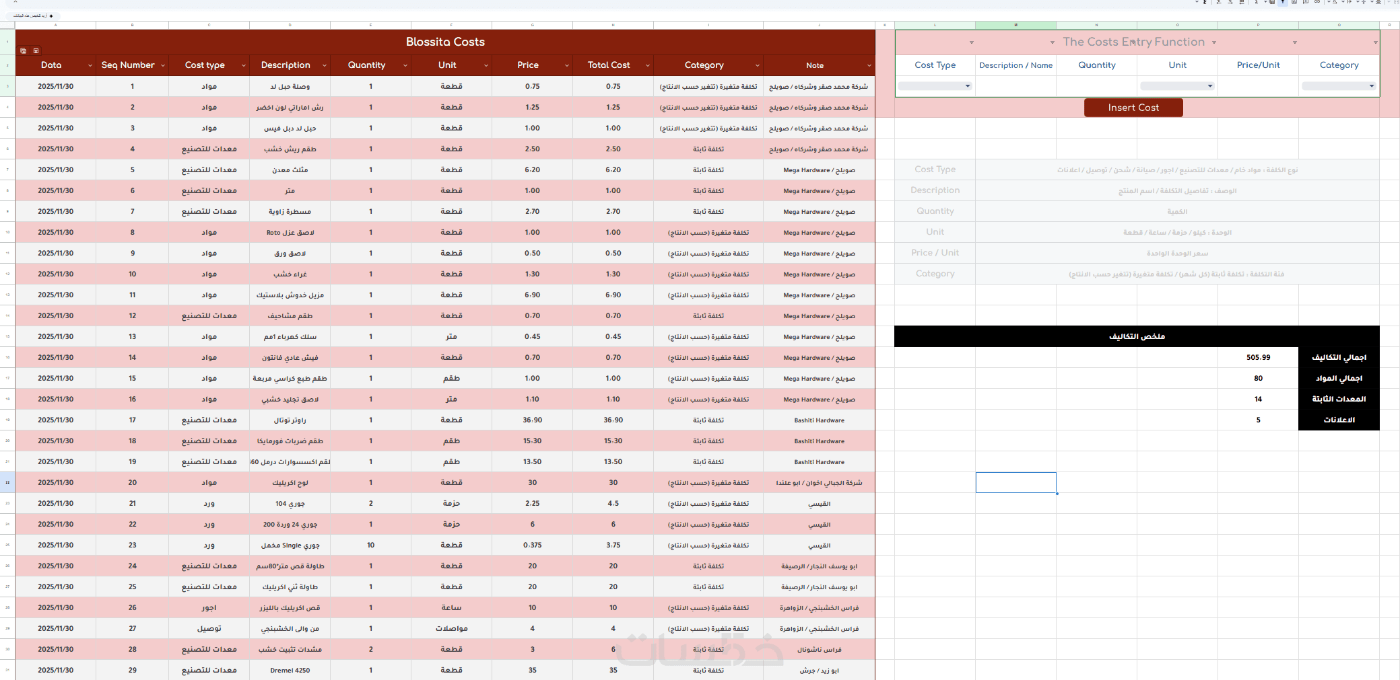The height and width of the screenshot is (680, 1400).
Task: Click the مسطرة زاوية description cell
Action: (x=290, y=211)
